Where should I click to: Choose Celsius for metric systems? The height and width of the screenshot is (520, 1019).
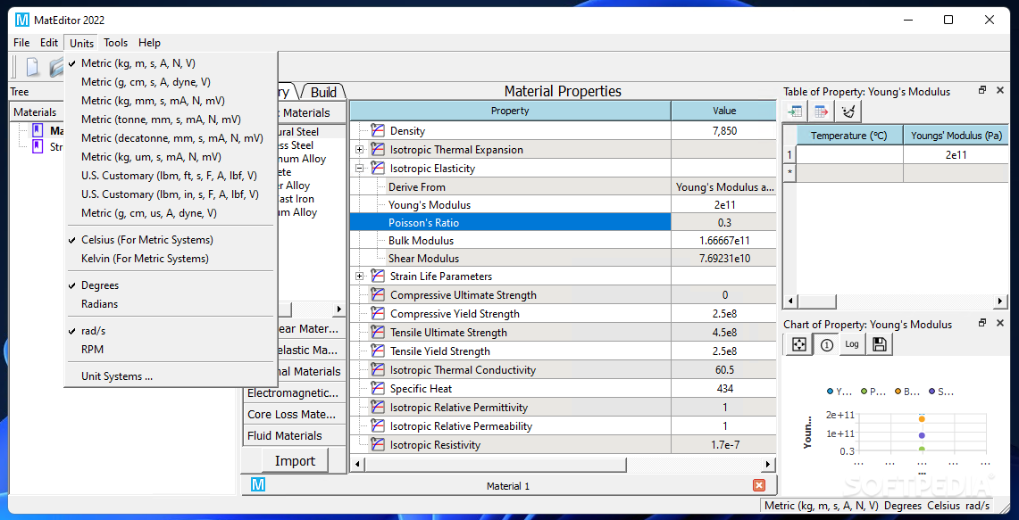coord(171,240)
